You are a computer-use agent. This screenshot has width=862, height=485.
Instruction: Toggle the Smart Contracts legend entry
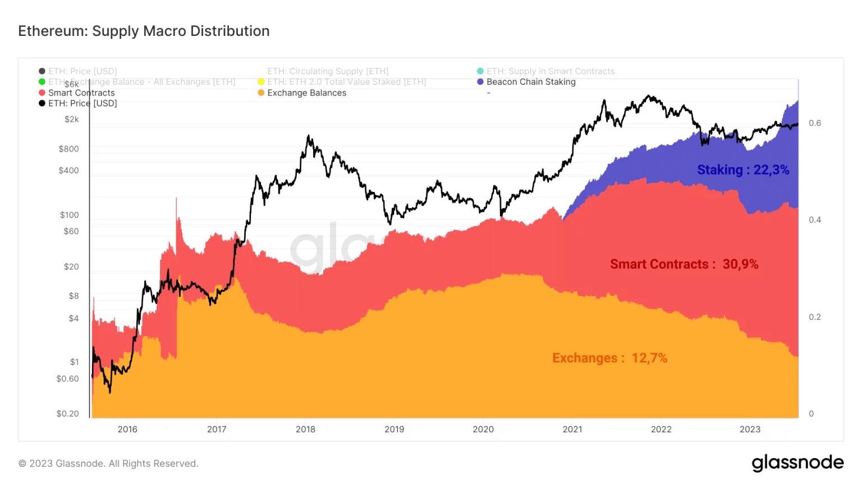click(x=77, y=93)
